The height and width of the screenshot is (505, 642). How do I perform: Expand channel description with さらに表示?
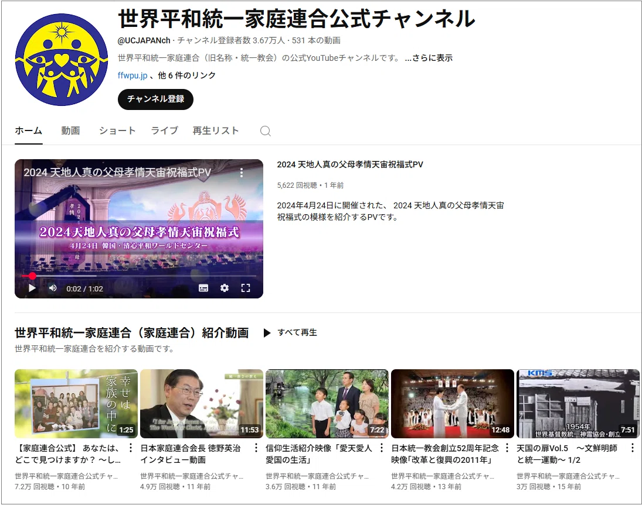[429, 58]
